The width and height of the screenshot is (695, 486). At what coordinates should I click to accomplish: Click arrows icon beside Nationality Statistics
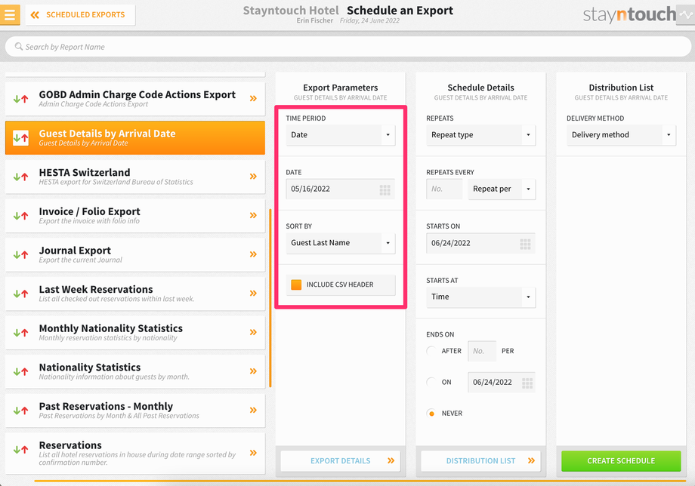[21, 371]
